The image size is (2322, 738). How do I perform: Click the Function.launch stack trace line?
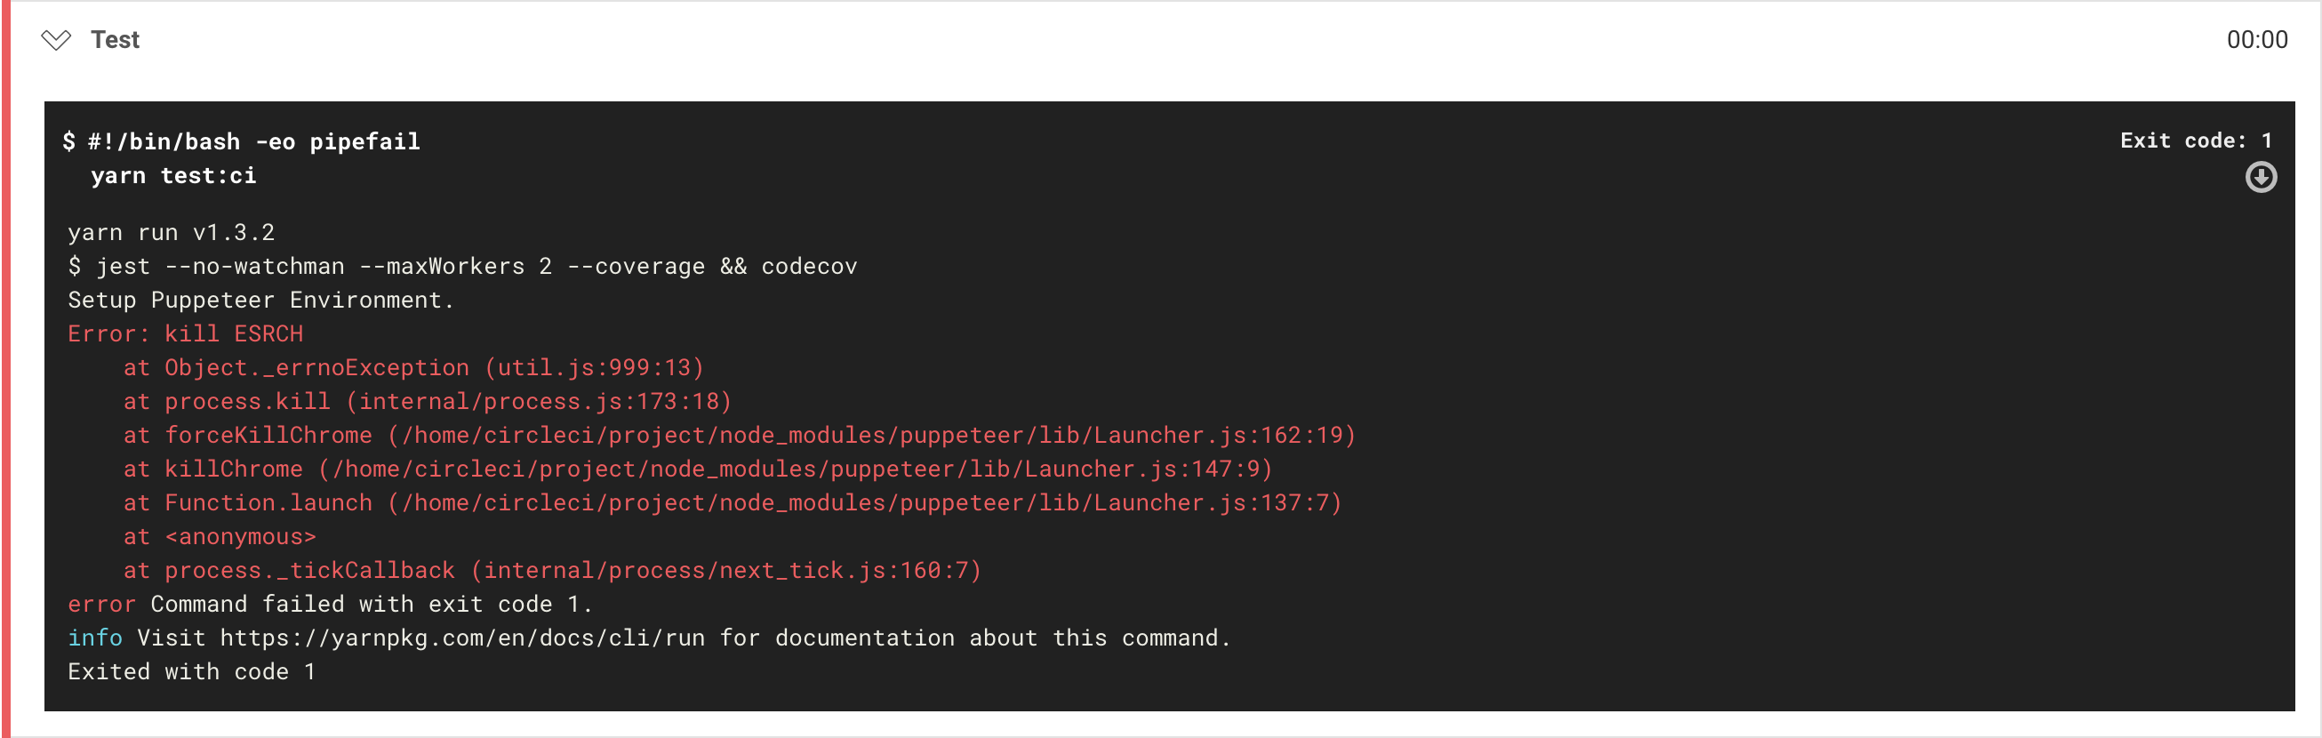coord(732,502)
